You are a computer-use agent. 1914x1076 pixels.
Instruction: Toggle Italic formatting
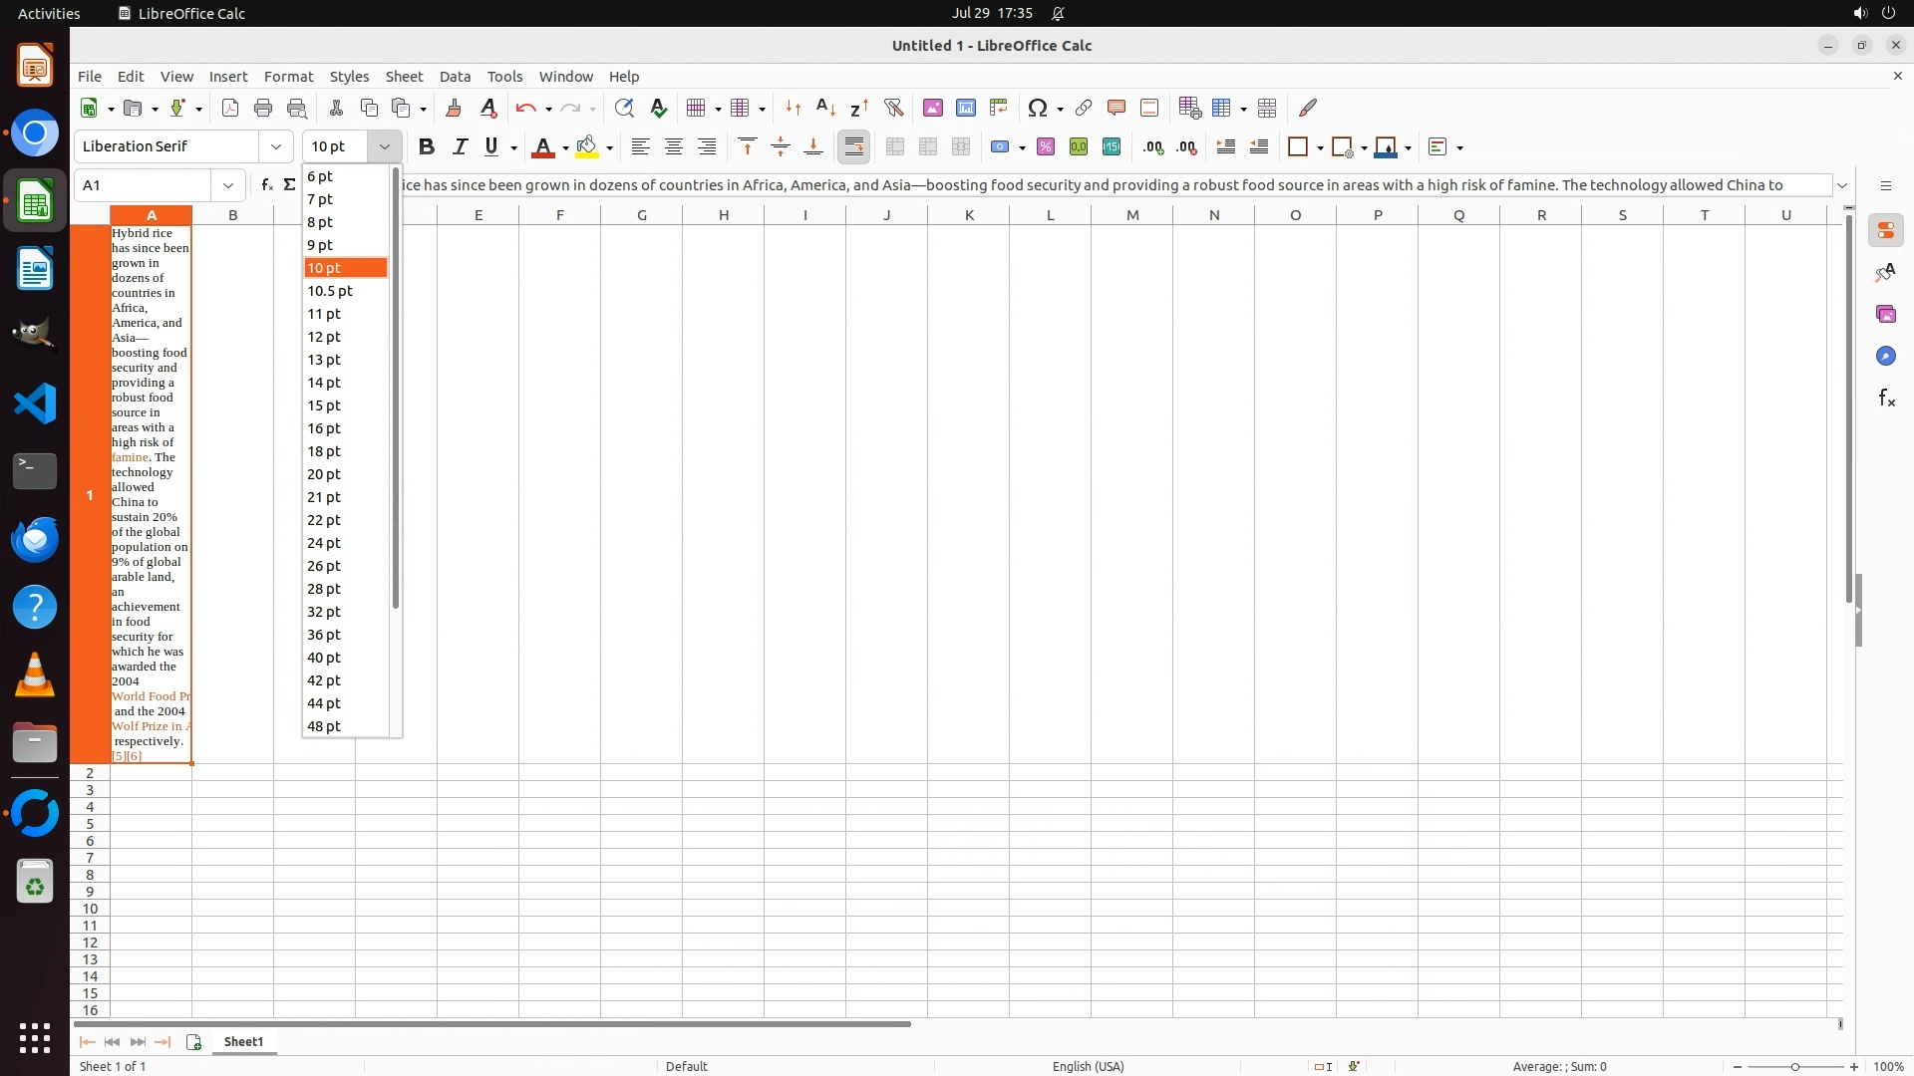[x=460, y=146]
